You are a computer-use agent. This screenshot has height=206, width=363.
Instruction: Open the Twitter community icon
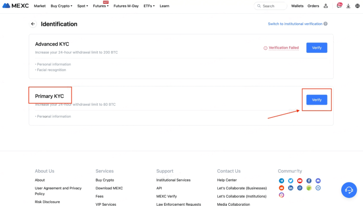(x=291, y=180)
